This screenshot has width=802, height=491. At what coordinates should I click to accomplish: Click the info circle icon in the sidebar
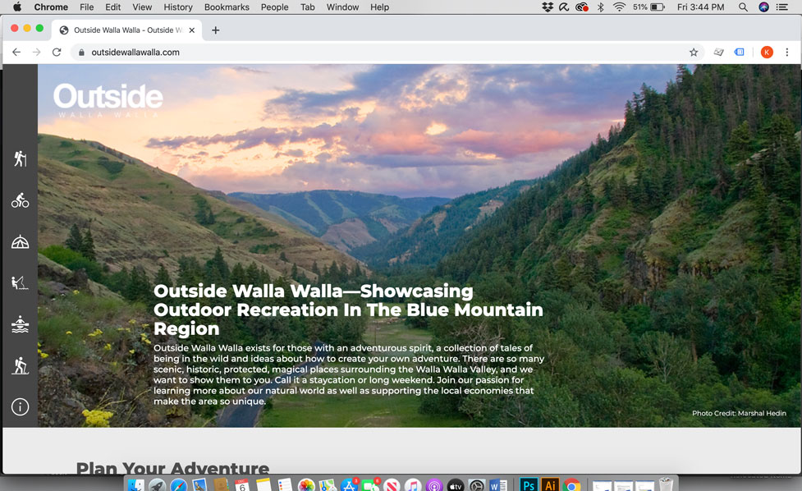click(x=20, y=407)
